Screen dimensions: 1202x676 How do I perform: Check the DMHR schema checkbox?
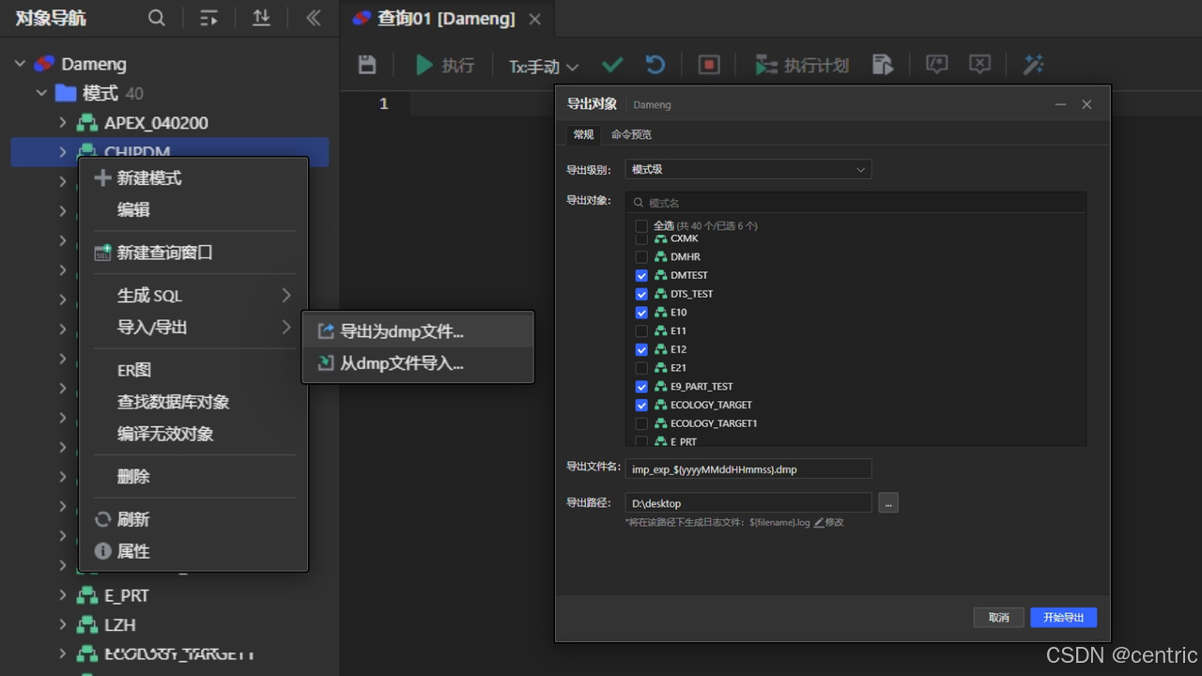(641, 256)
